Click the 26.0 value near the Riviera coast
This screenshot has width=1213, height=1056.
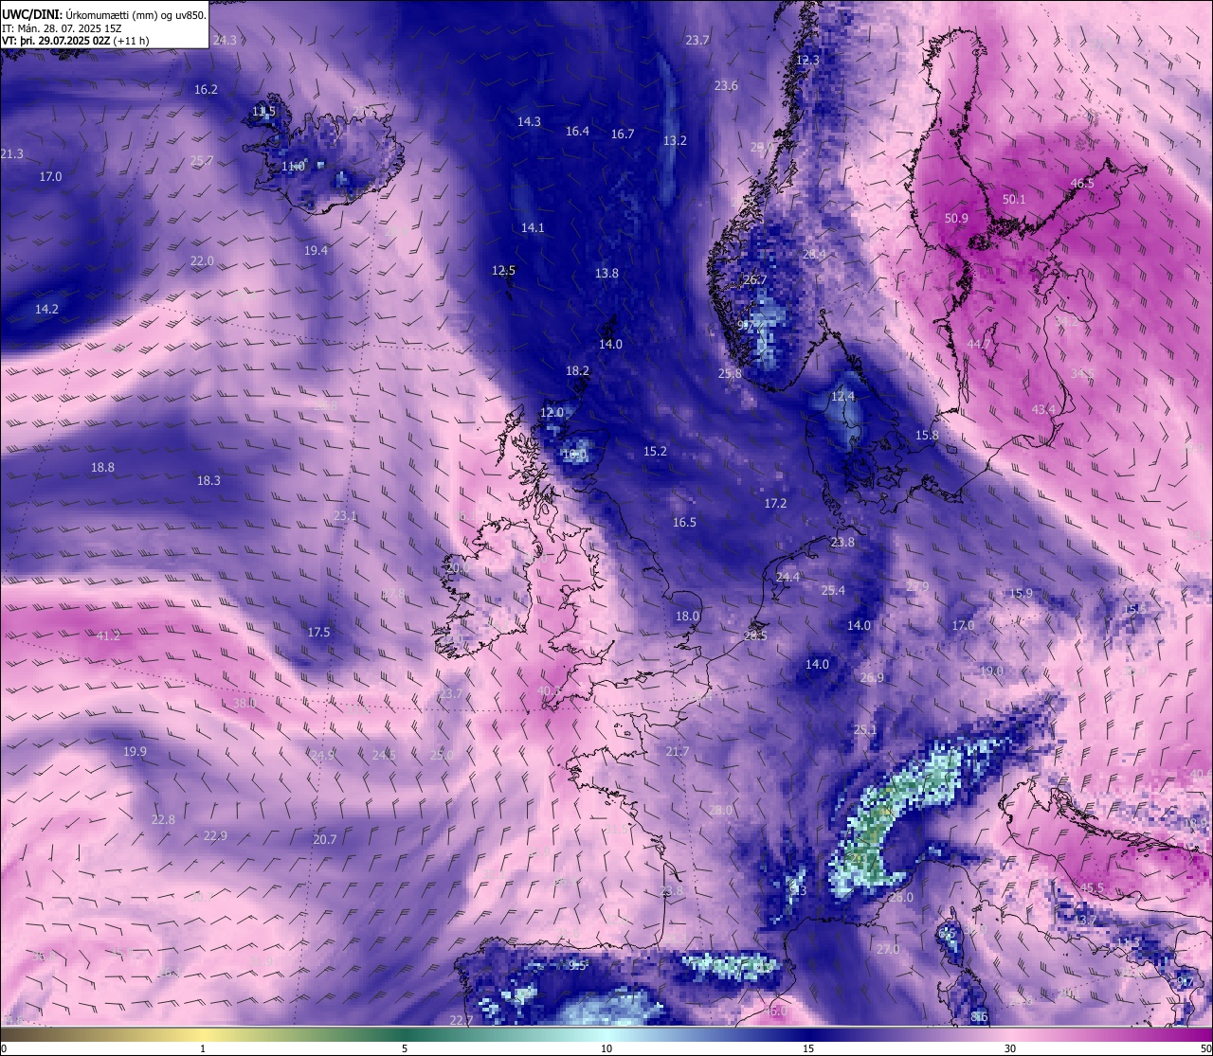[901, 898]
